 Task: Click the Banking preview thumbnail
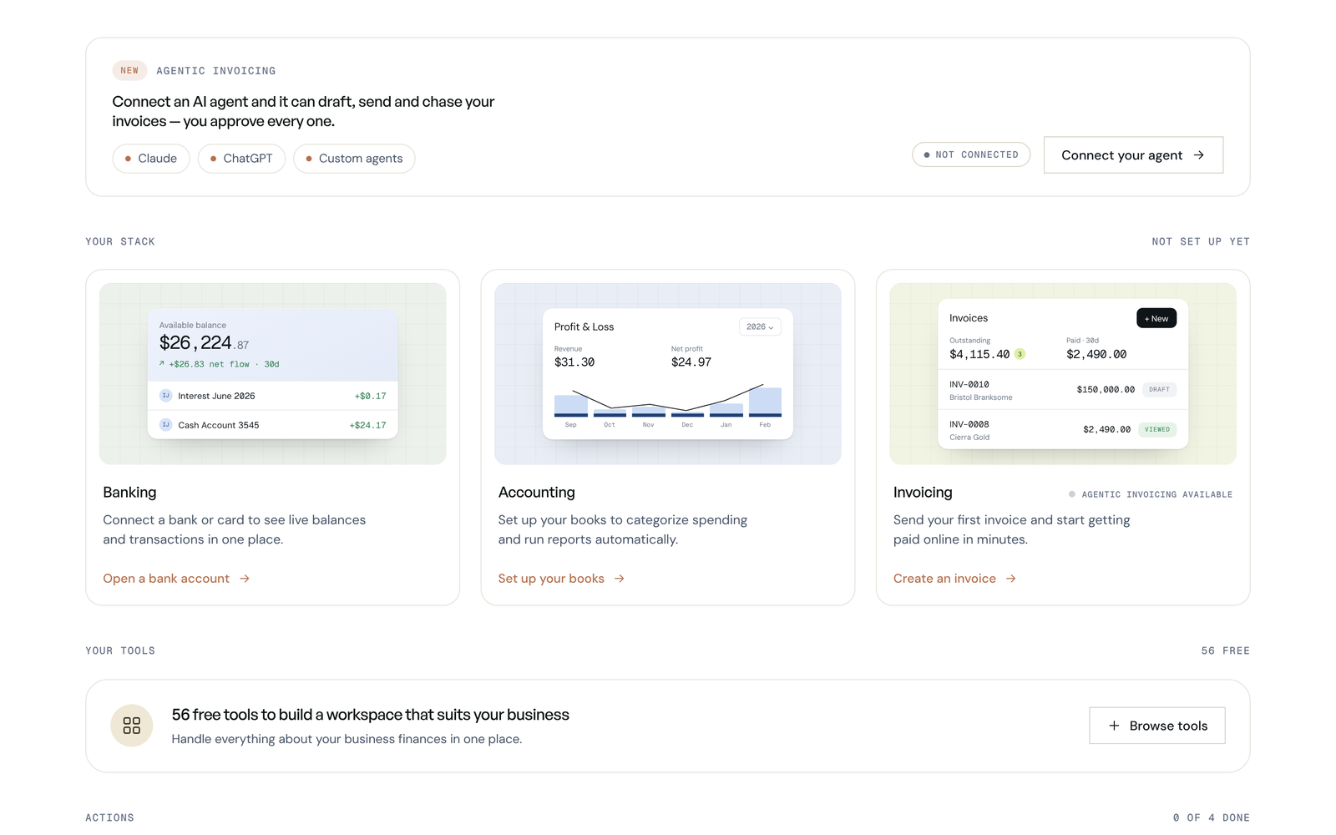[x=273, y=374]
